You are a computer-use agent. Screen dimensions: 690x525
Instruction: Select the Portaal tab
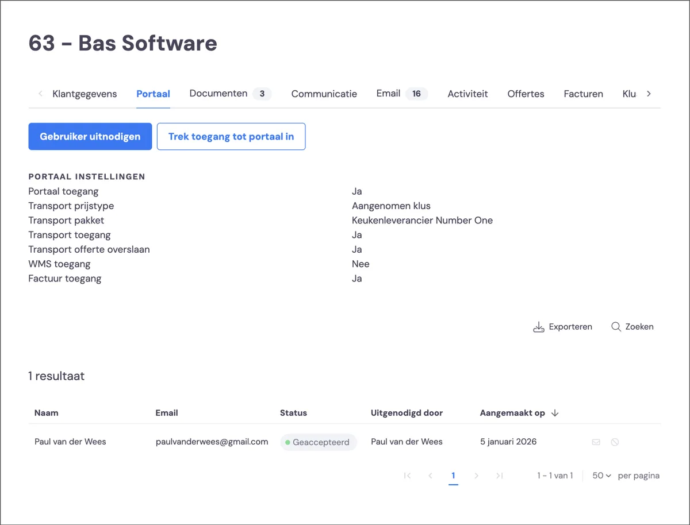coord(153,94)
